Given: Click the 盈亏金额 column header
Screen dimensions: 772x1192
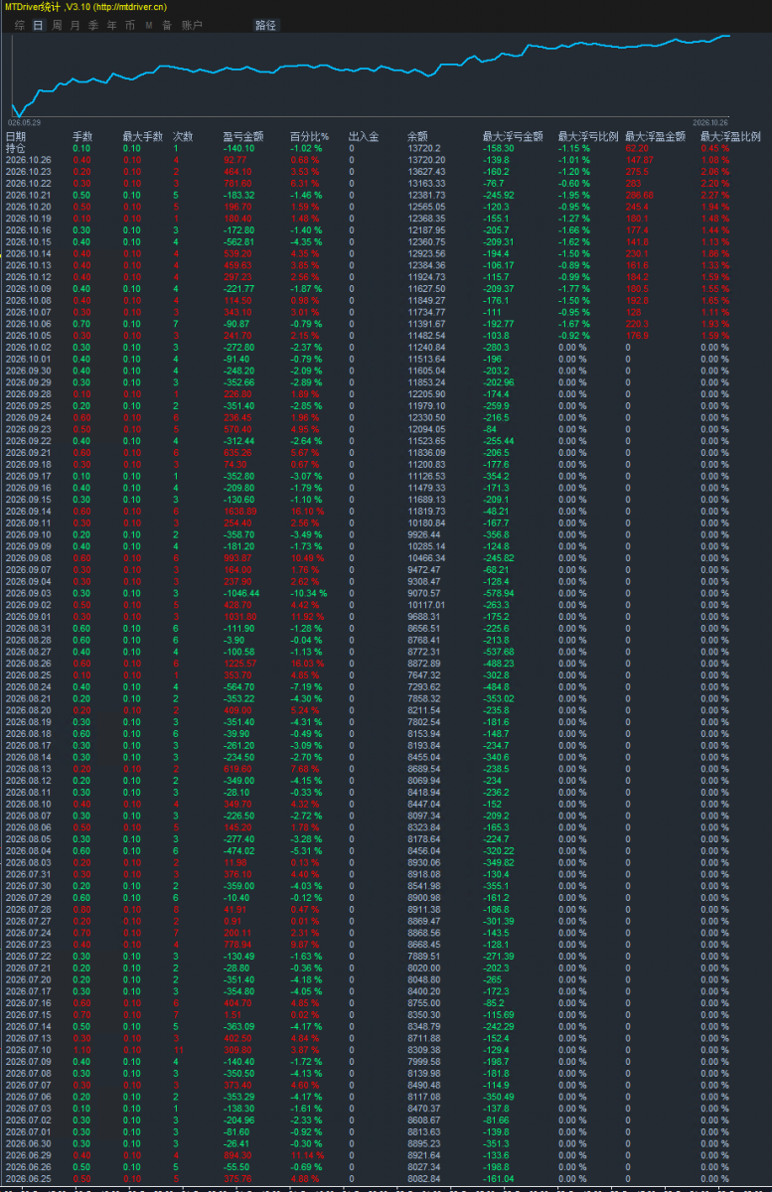Looking at the screenshot, I should click(243, 136).
